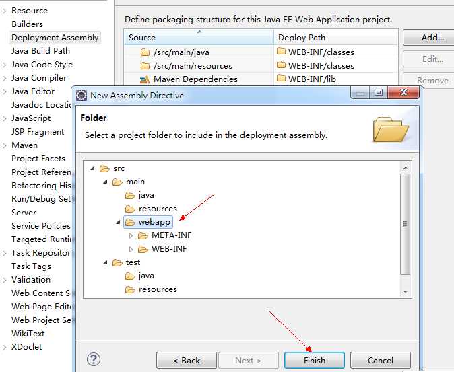Expand the Java Code Style category
Screen dimensions: 454x372
4,65
